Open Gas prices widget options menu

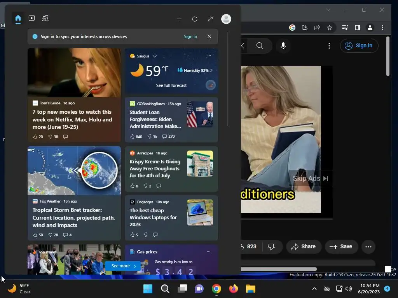(x=209, y=251)
